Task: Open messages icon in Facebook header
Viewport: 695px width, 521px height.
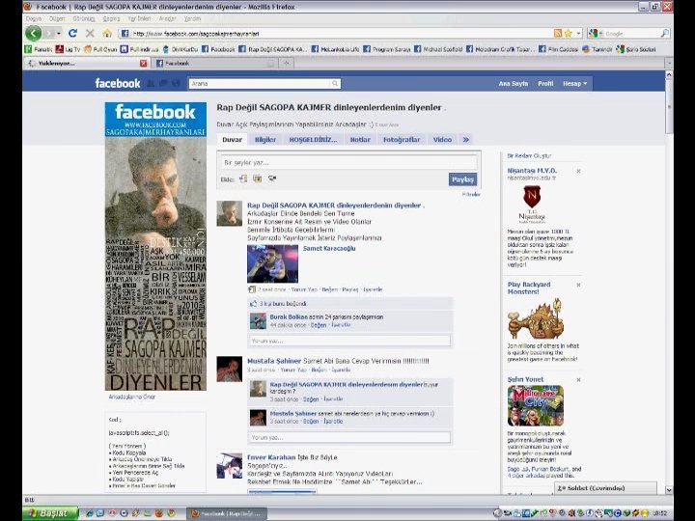Action: (163, 83)
